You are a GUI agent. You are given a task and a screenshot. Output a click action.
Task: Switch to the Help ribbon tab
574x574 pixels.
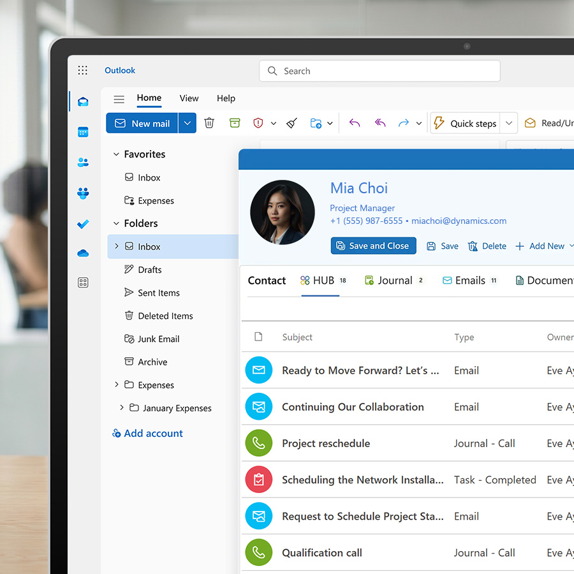(x=226, y=98)
